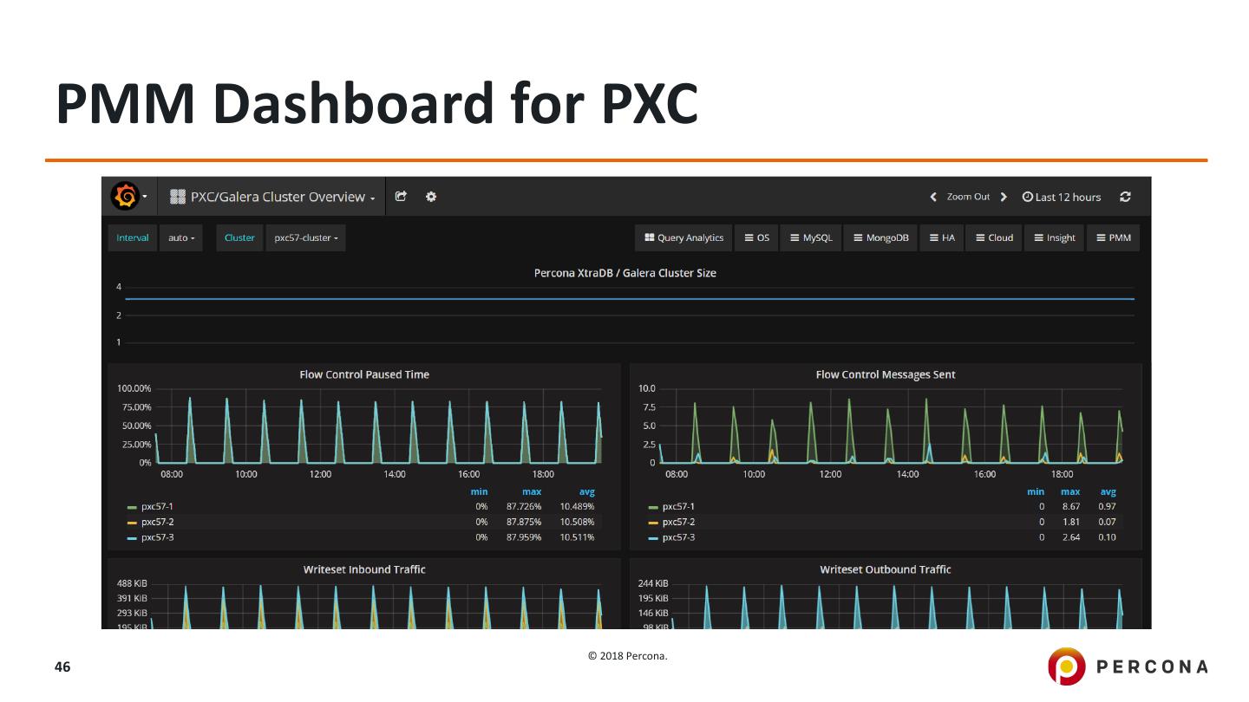Click yellow pxc57-2 color swatch in Paused Time legend
The height and width of the screenshot is (702, 1249).
click(132, 523)
